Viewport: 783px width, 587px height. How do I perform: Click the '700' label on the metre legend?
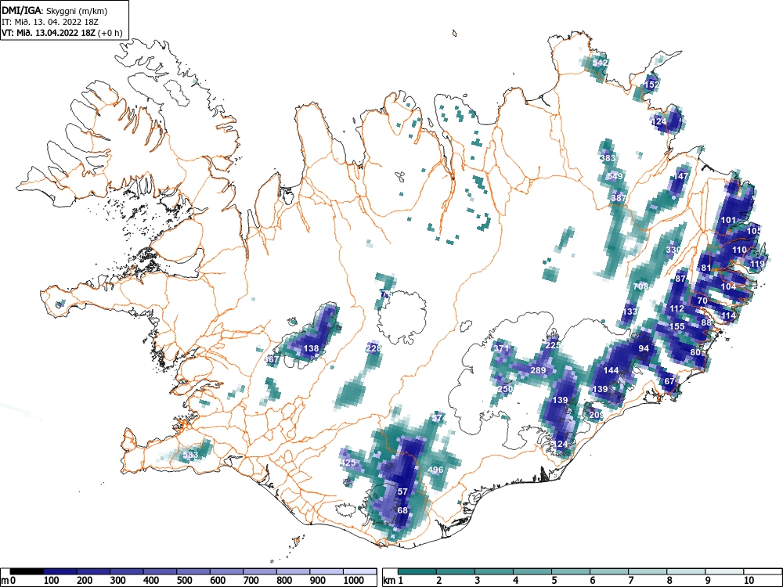[251, 581]
